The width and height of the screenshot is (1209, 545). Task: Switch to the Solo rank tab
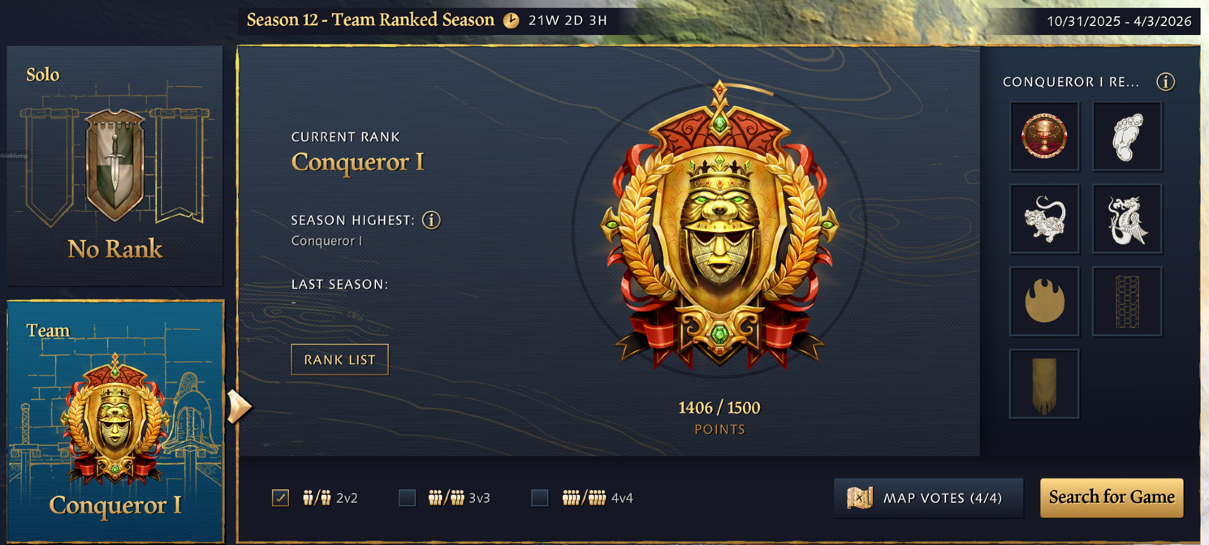coord(115,166)
